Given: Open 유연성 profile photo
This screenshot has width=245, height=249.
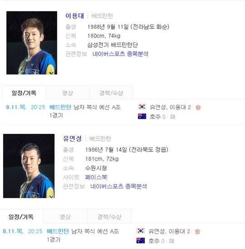Looking at the screenshot, I should click(x=29, y=166).
